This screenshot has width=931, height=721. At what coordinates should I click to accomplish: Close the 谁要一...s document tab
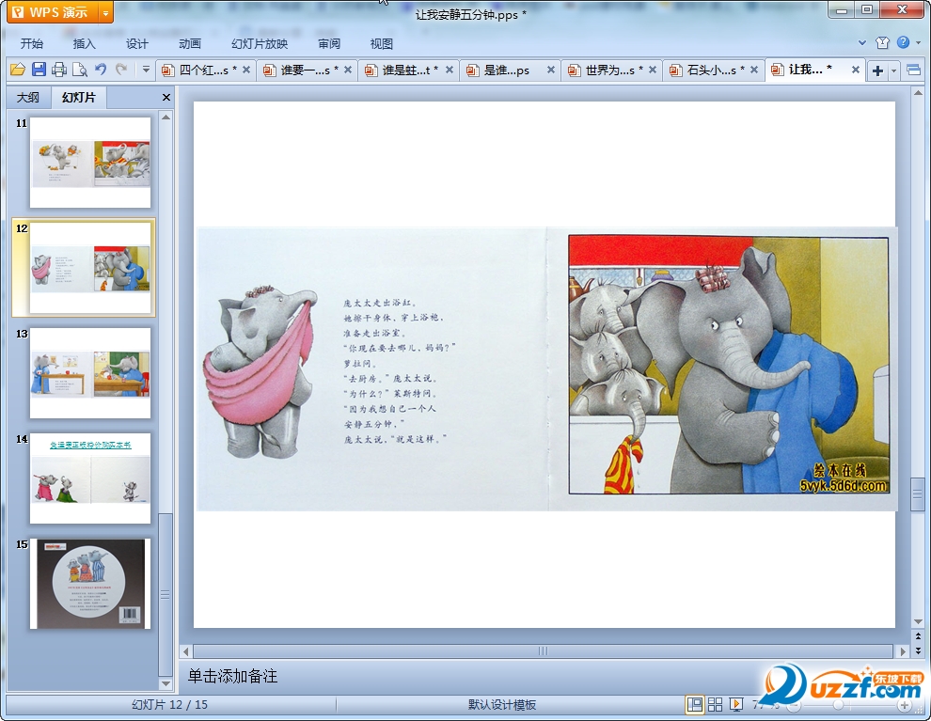[348, 70]
